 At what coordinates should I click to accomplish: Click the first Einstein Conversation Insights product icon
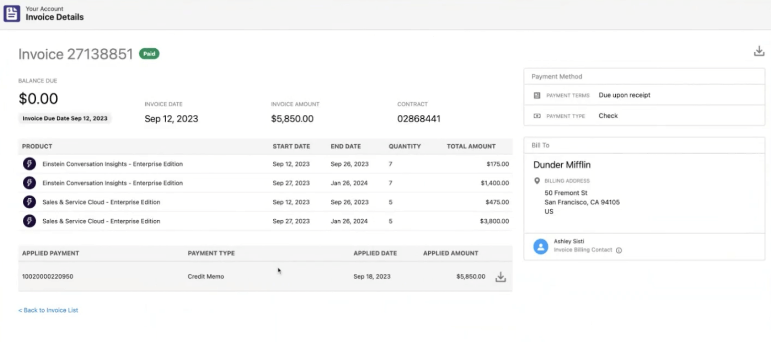tap(29, 164)
